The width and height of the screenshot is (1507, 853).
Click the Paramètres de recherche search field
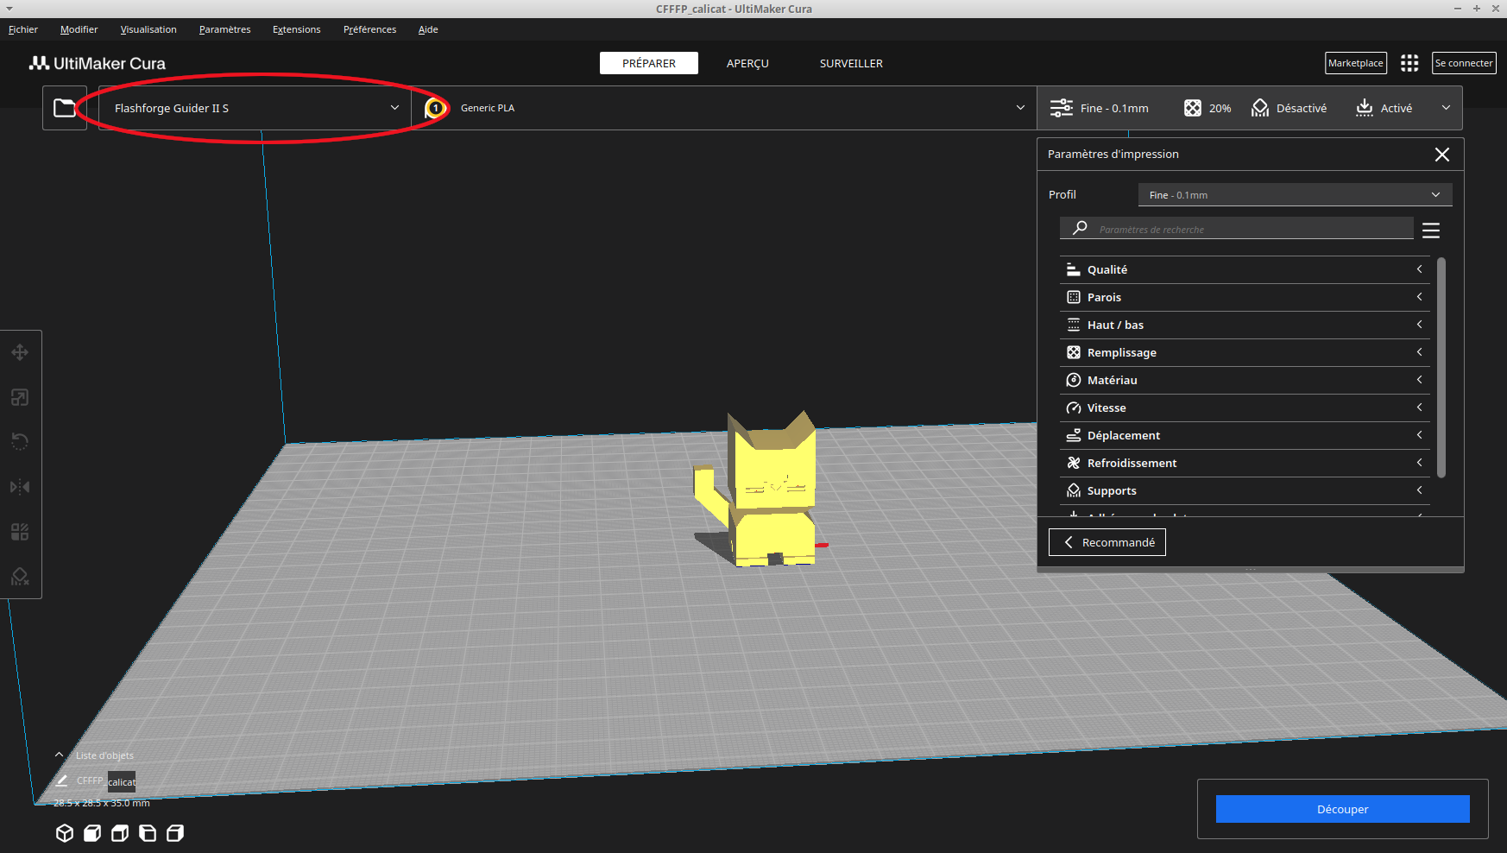pyautogui.click(x=1236, y=229)
